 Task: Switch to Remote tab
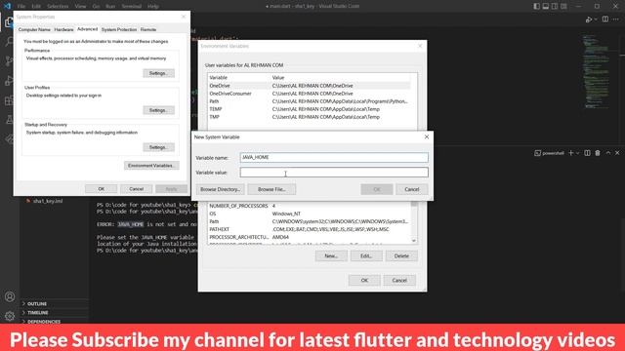(x=148, y=29)
